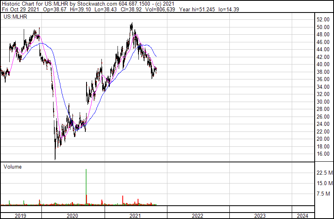Select the 2022 year label on timeline
Viewport: 334px width, 219px height.
(197, 216)
